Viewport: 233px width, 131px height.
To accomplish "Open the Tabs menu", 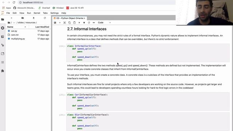I will click(x=45, y=13).
